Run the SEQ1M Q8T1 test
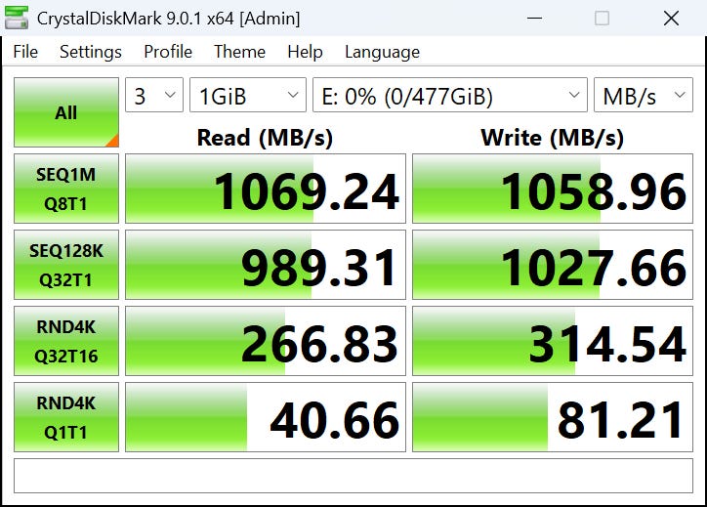707x507 pixels. [66, 189]
